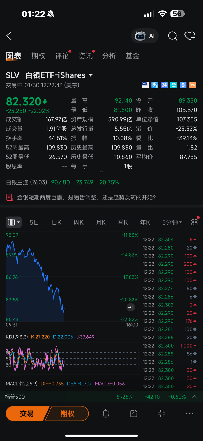
Task: Select the 月K chart period
Action: coord(101,222)
